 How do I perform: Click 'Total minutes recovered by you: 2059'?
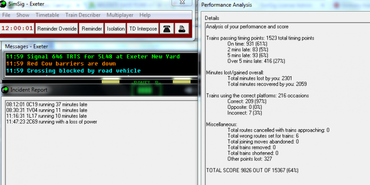267,84
